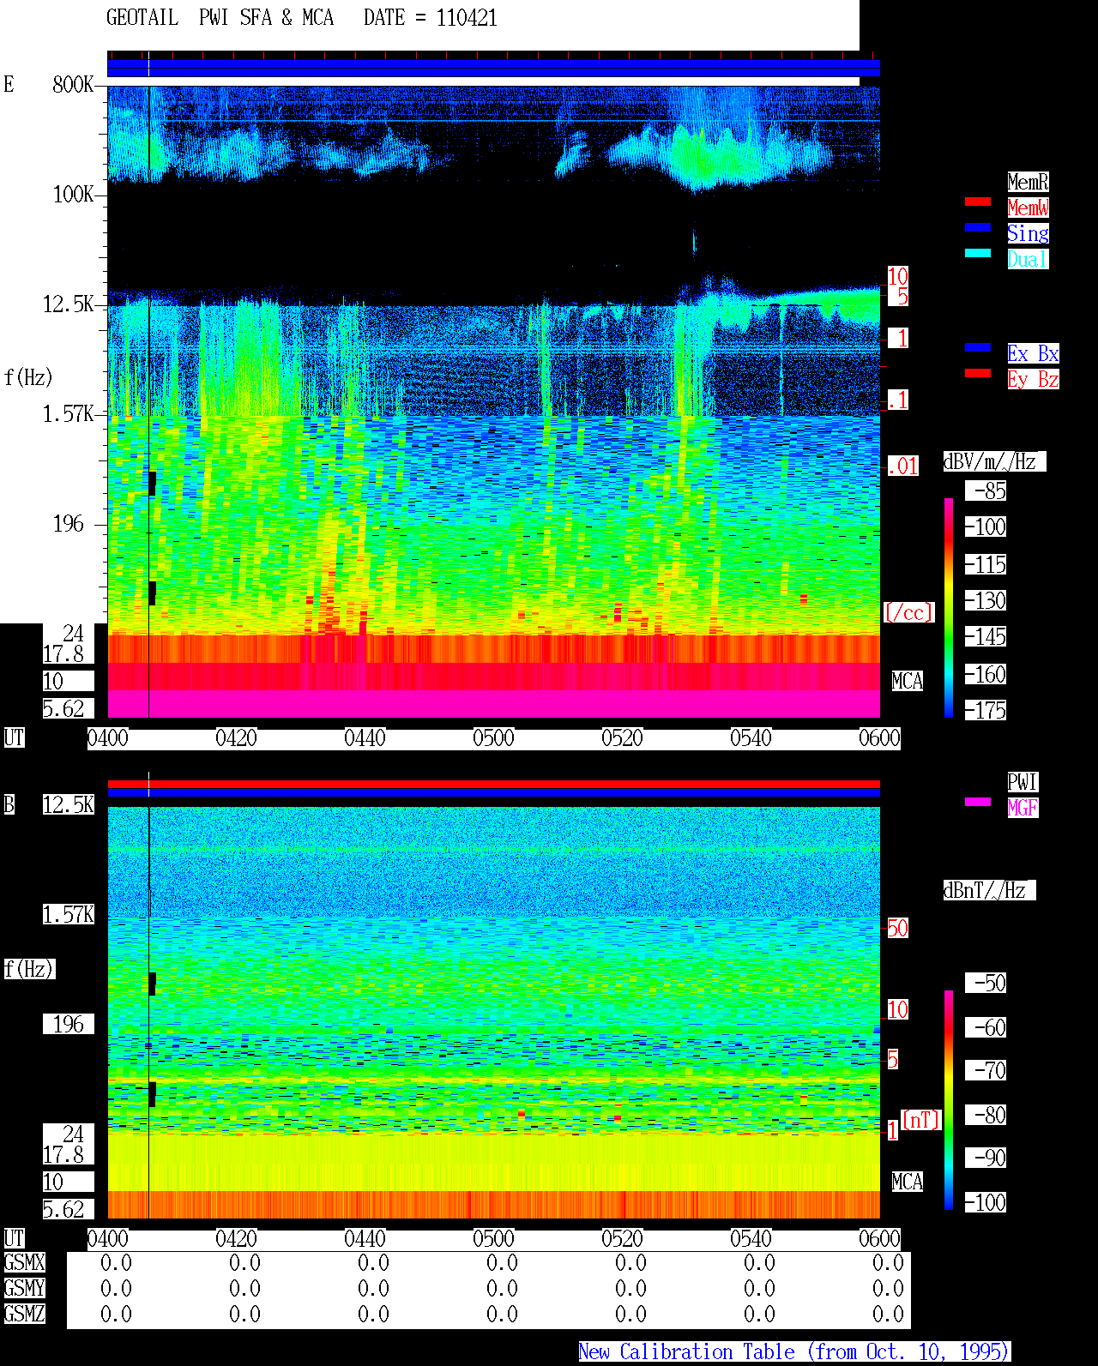Click the PWI legend label
The height and width of the screenshot is (1366, 1098).
[x=1023, y=782]
